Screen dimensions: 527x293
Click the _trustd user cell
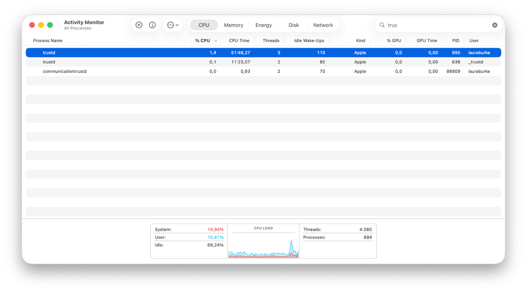coord(476,62)
